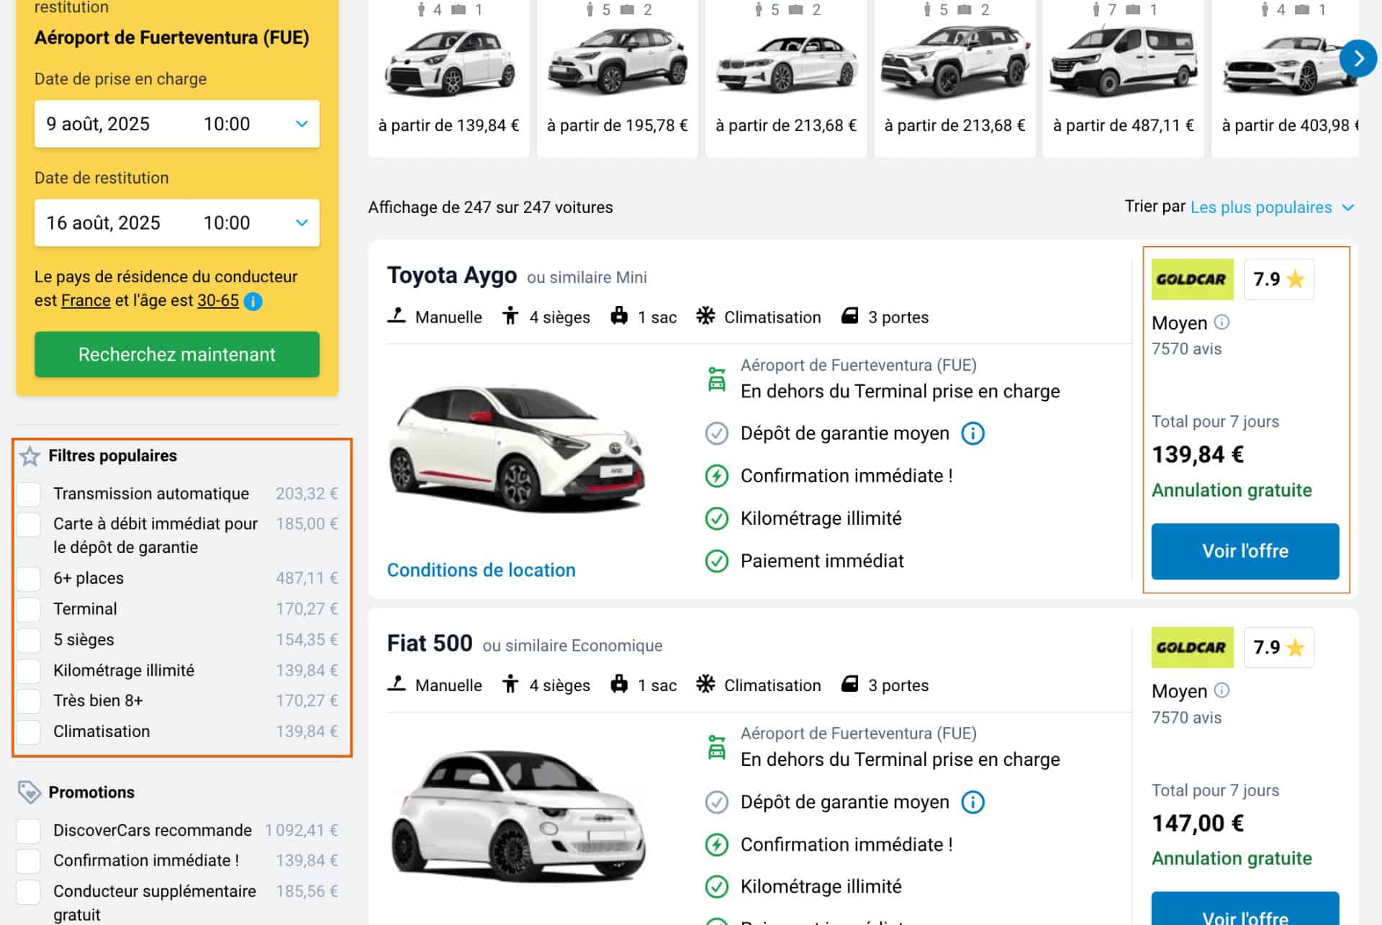
Task: Click Paiement immédiat check icon for Toyota Aygo
Action: coord(716,561)
